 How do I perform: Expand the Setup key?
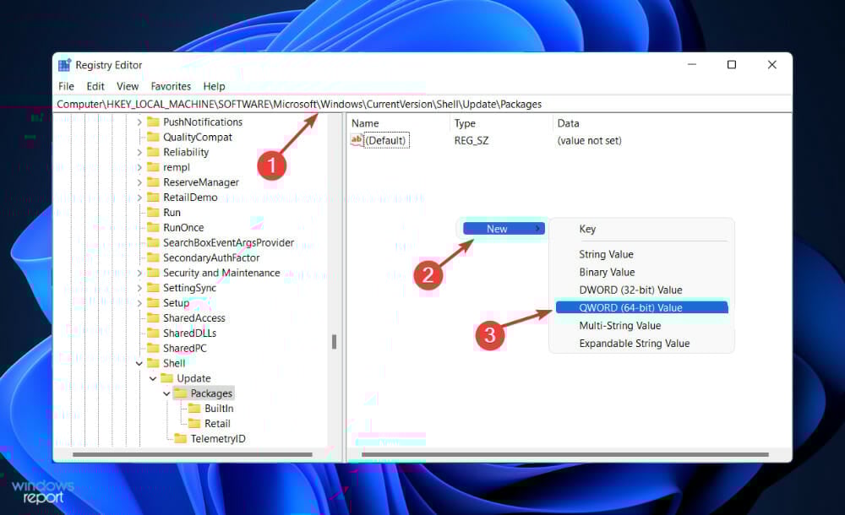[139, 303]
